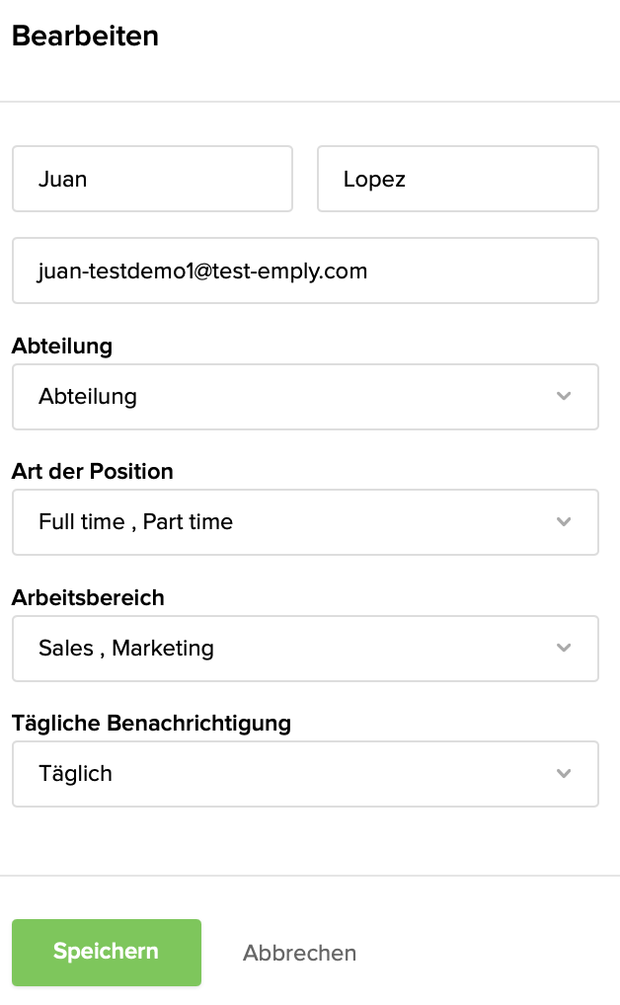The height and width of the screenshot is (1005, 620).
Task: Click the bold 'Abteilung' field label
Action: [62, 346]
